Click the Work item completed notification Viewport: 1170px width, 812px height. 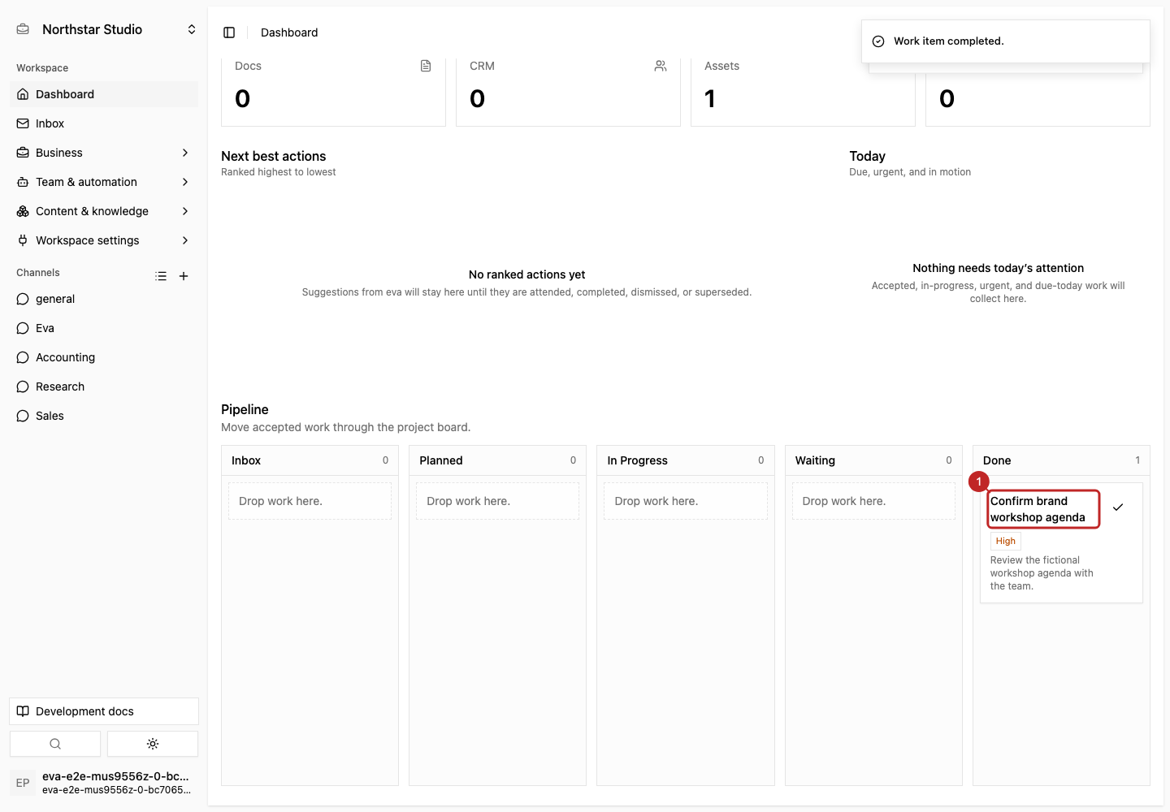pyautogui.click(x=1006, y=41)
